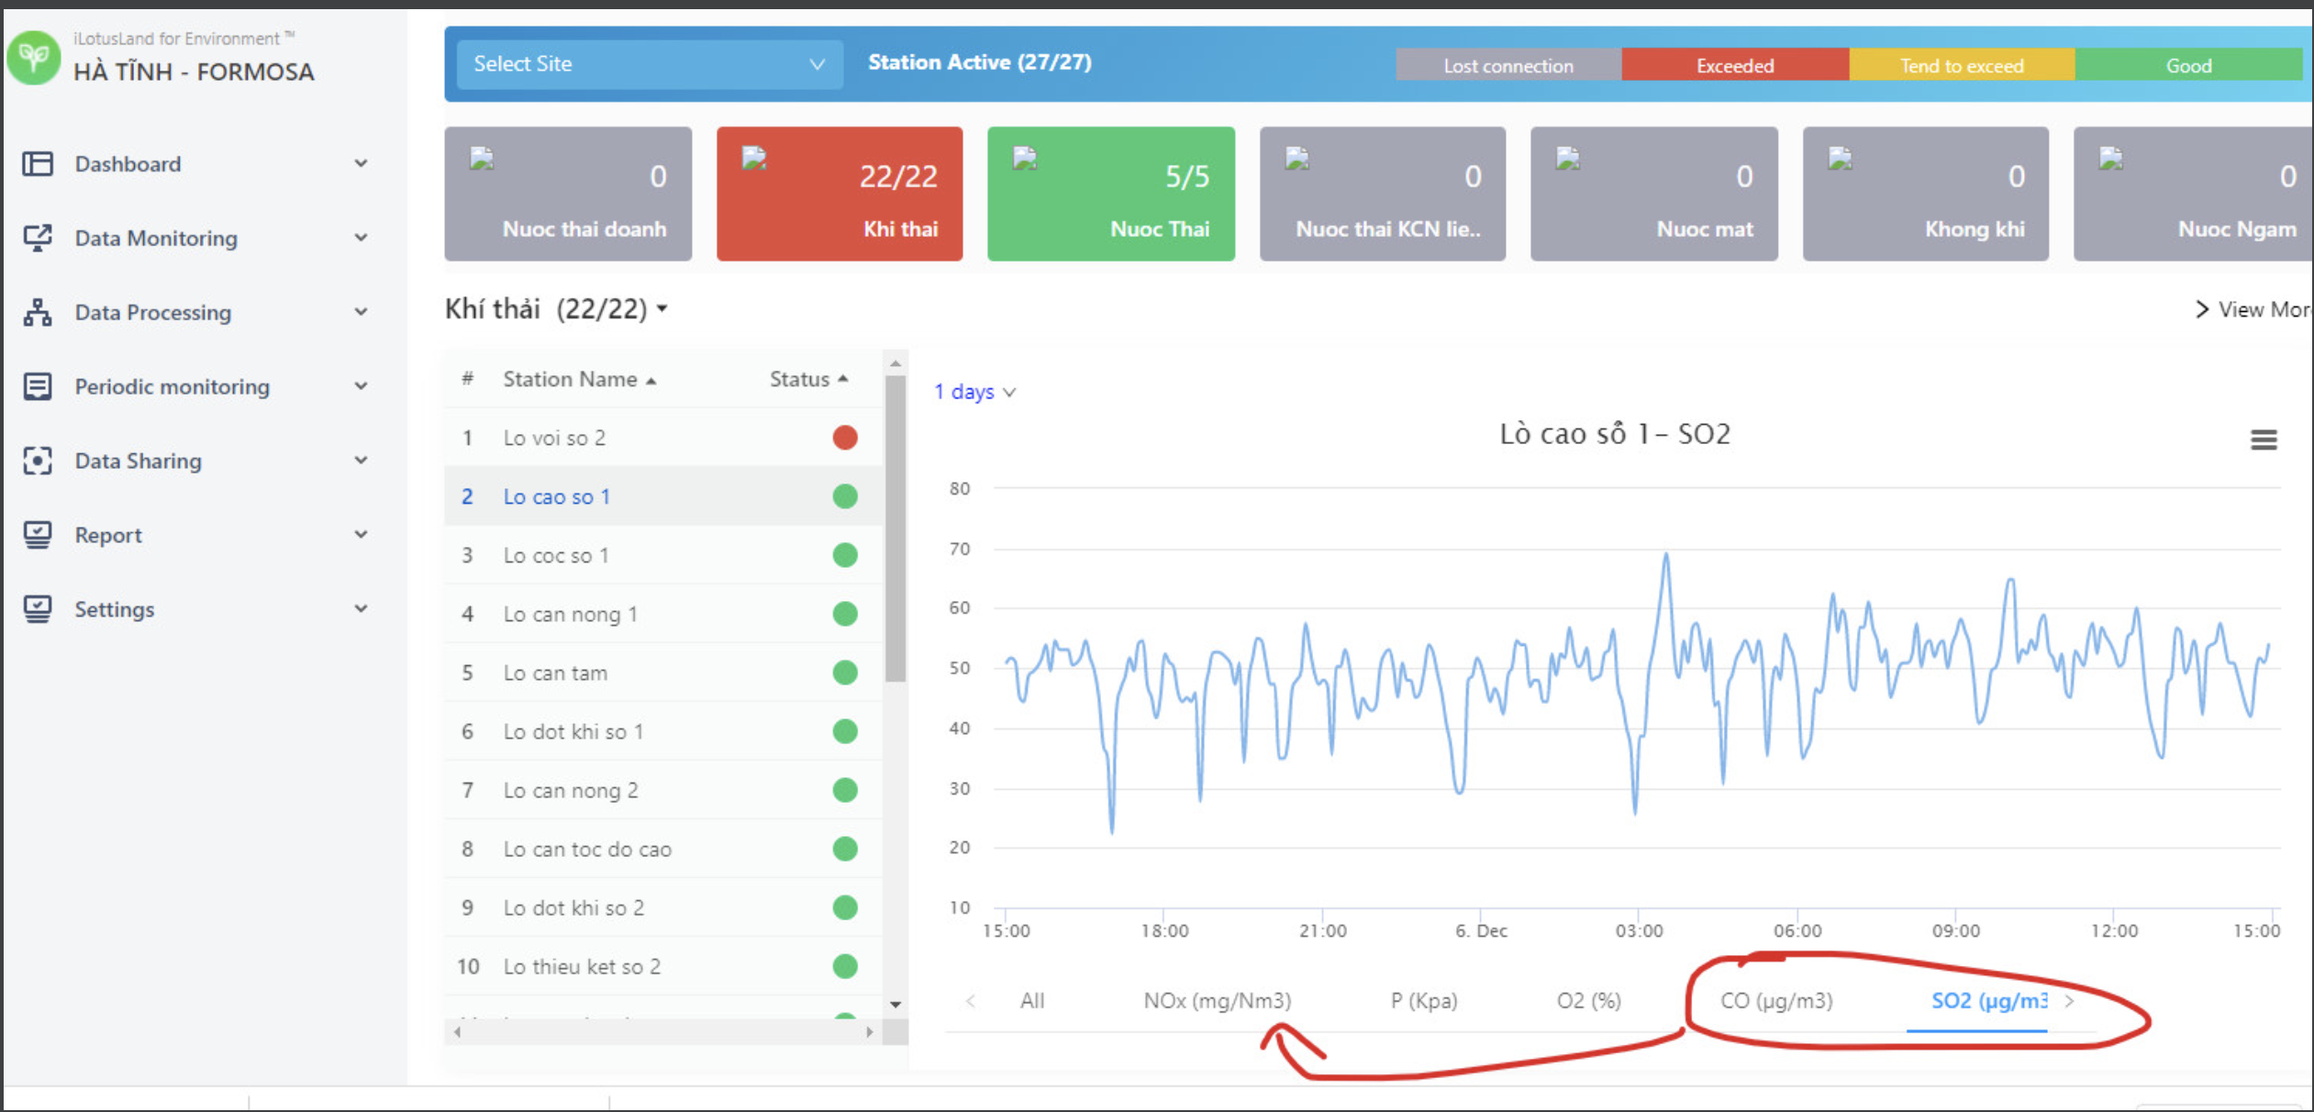This screenshot has width=2314, height=1112.
Task: Open the 1 days range dropdown
Action: coord(974,392)
